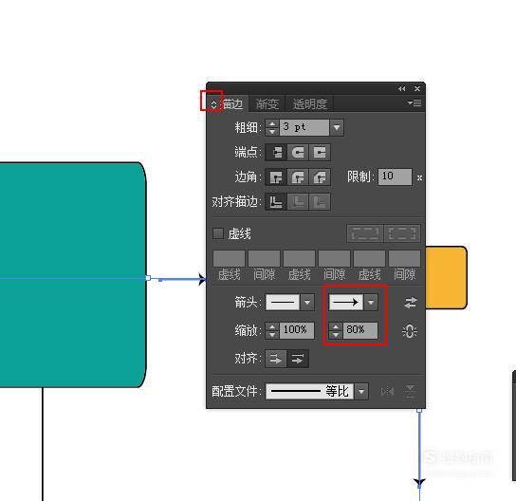Click the horizontal arrow's anchor point
The width and height of the screenshot is (516, 501).
[148, 278]
